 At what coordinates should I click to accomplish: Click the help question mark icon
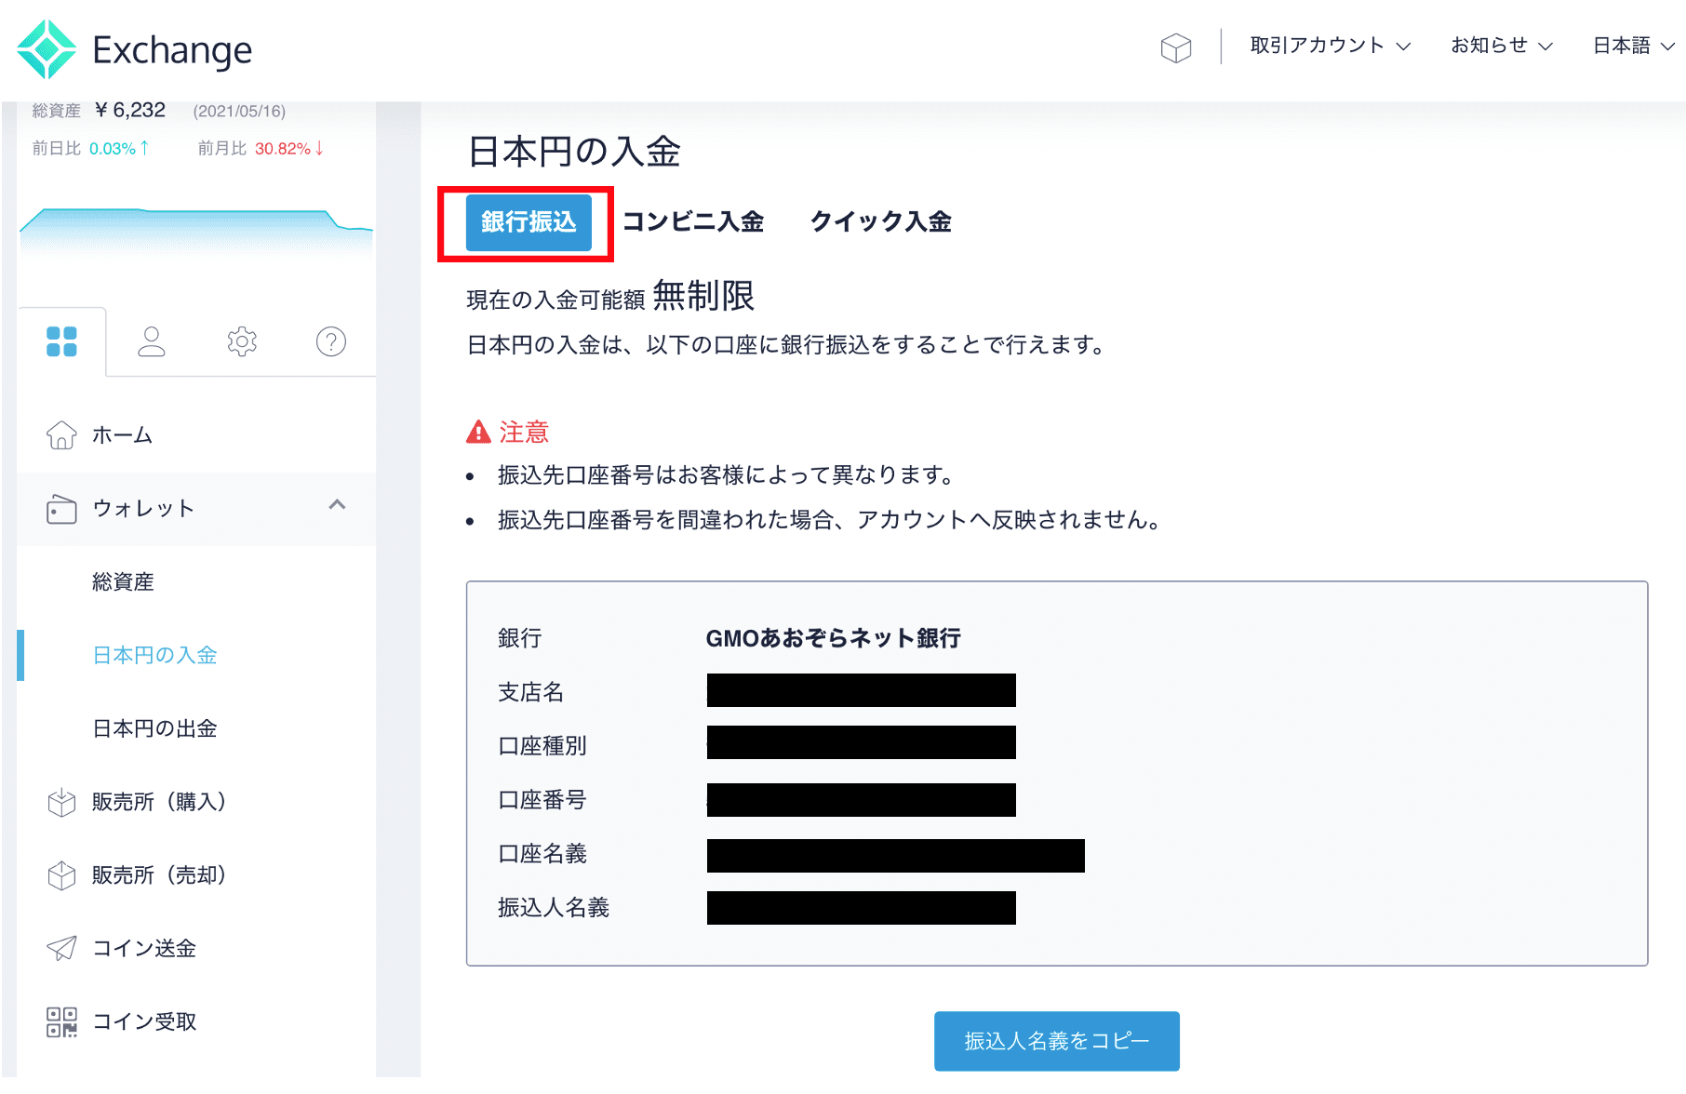(330, 341)
